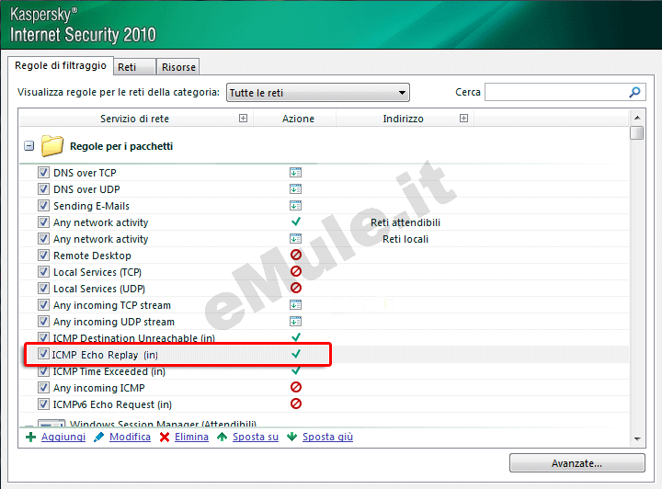This screenshot has height=489, width=662.
Task: Click allow checkmark for ICMP Echo Replay
Action: 296,354
